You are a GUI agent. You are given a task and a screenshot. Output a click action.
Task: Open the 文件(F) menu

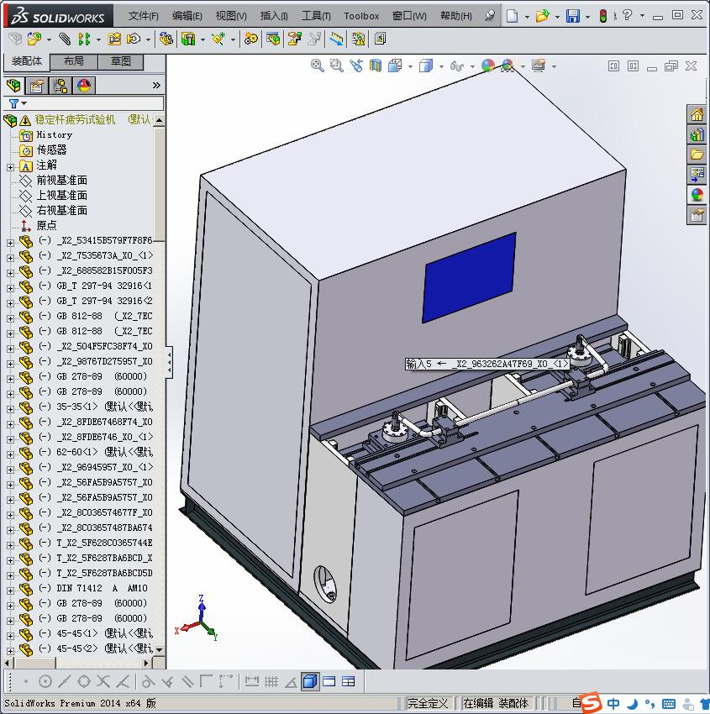pos(144,16)
